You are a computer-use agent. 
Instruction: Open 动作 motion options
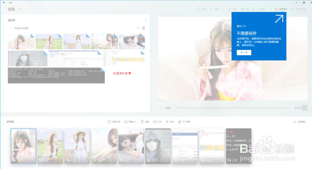[x=170, y=122]
